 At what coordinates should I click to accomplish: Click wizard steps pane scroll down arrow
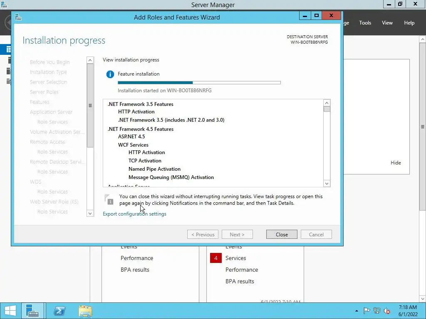click(90, 213)
